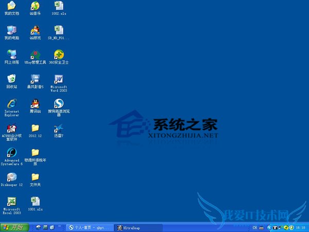Select the 所得税年报 folder
The width and height of the screenshot is (309, 232).
(35, 157)
